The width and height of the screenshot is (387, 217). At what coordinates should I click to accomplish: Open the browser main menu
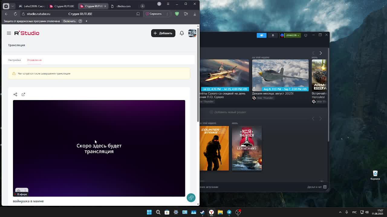click(168, 4)
